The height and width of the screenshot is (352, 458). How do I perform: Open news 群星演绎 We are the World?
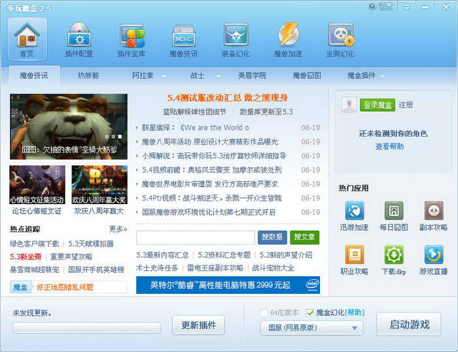click(196, 128)
